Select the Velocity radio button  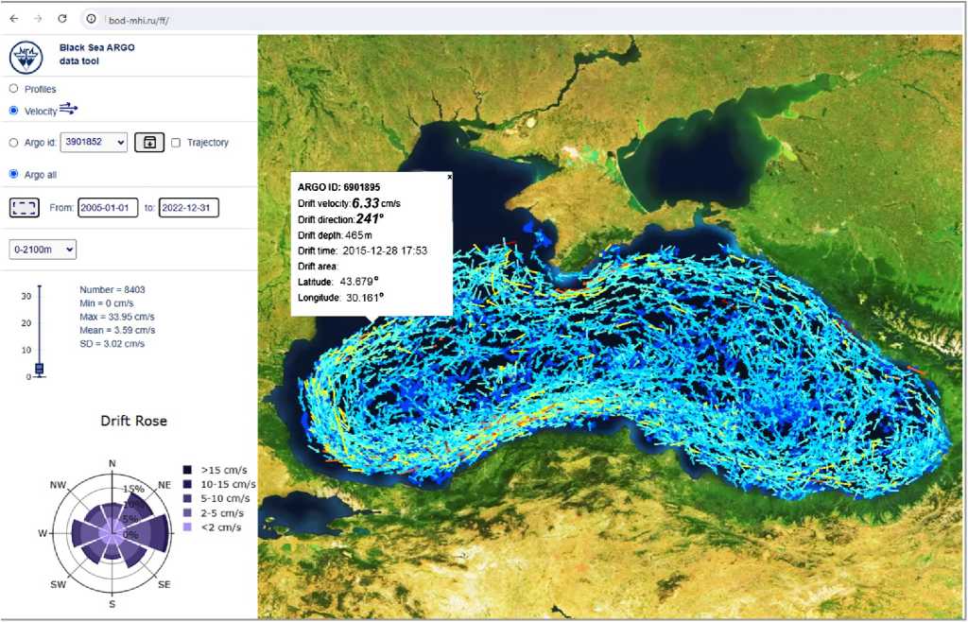point(13,111)
